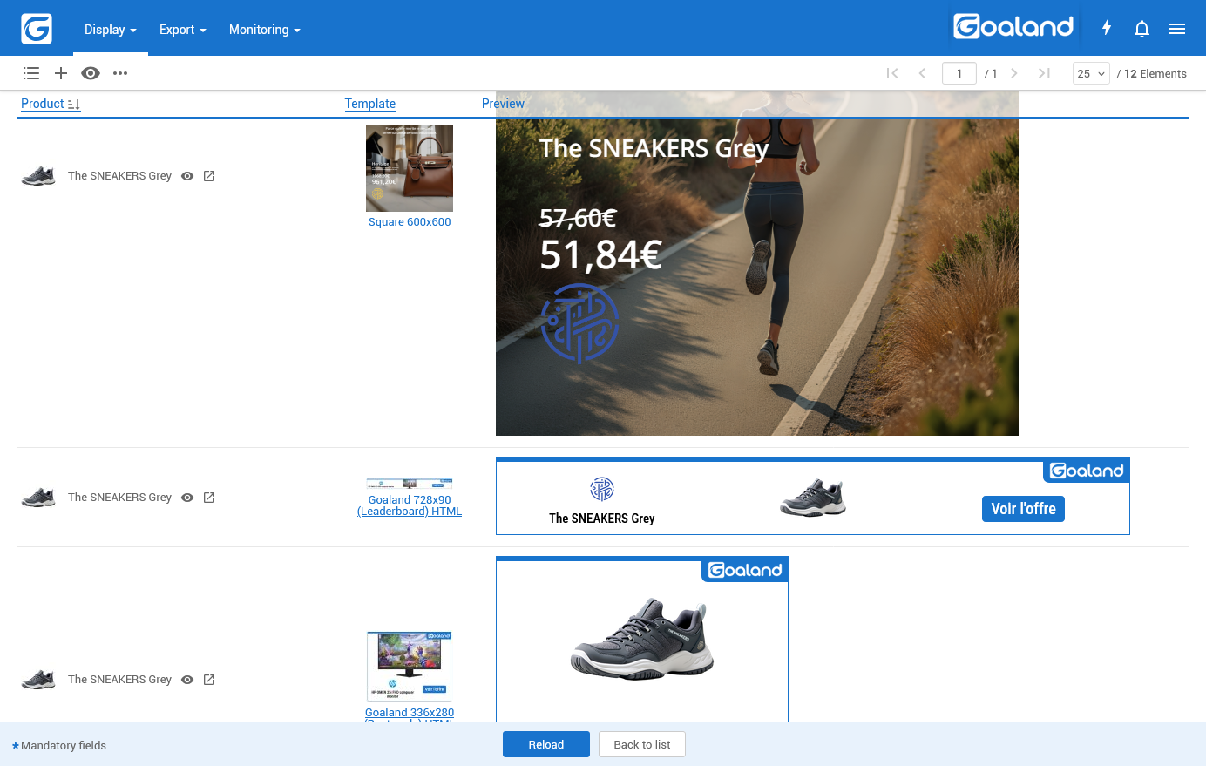1206x766 pixels.
Task: Open the lightning bolt quick actions
Action: pos(1107,28)
